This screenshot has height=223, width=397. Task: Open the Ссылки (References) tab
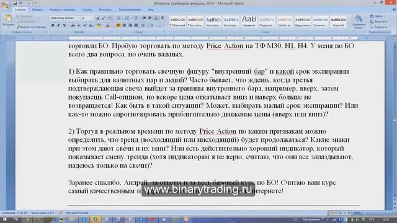coord(87,10)
